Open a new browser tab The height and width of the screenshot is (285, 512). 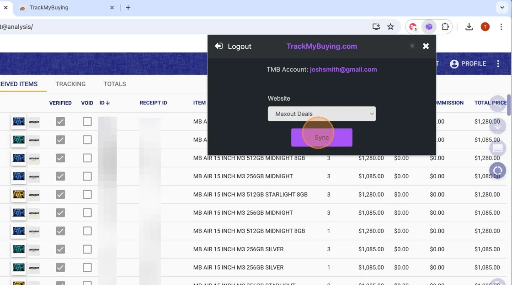point(128,7)
